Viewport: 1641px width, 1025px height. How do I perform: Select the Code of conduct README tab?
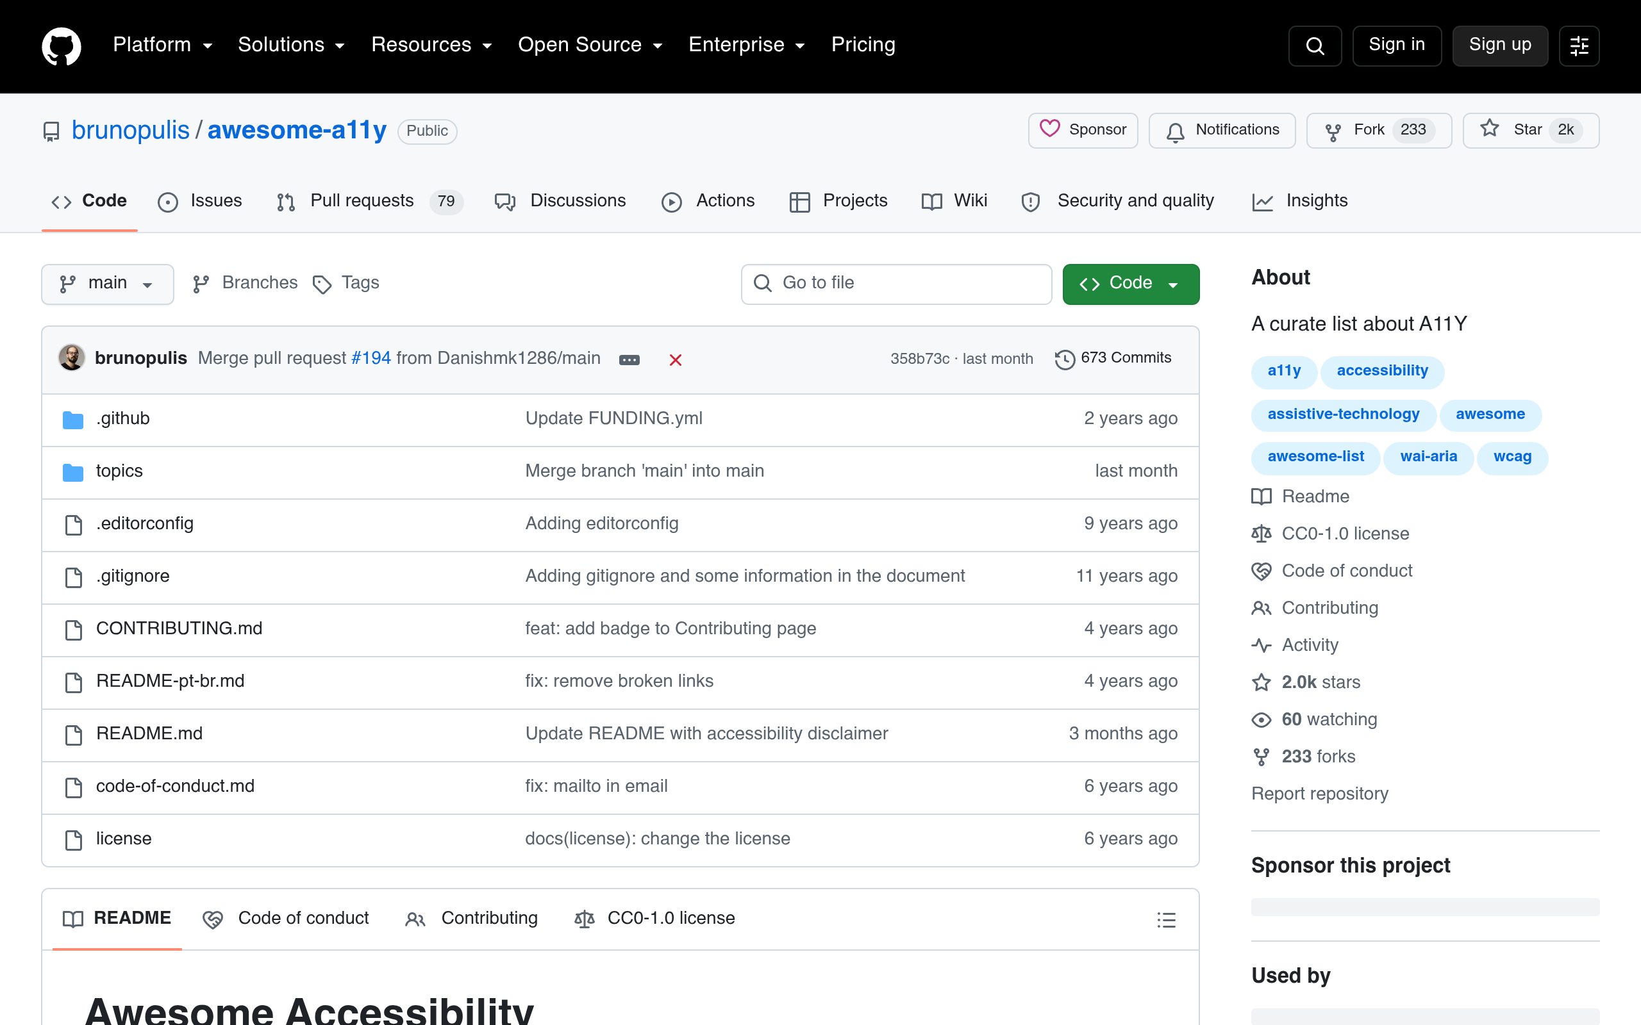[x=285, y=919]
